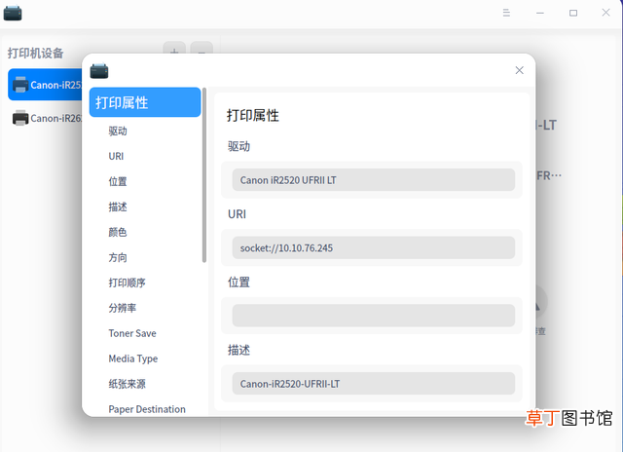Click printer app icon in title bar
This screenshot has width=623, height=452.
pyautogui.click(x=13, y=13)
